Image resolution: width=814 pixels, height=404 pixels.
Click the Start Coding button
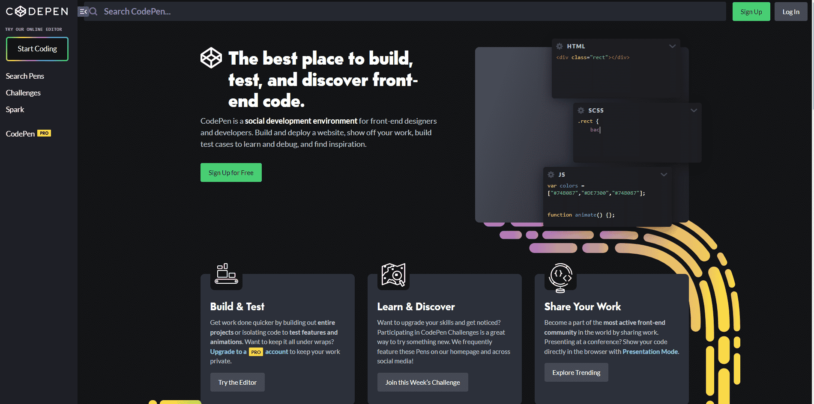pos(37,49)
